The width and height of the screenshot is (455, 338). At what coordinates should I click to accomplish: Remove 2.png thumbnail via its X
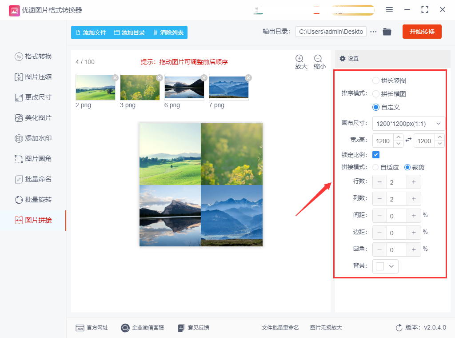click(x=115, y=77)
